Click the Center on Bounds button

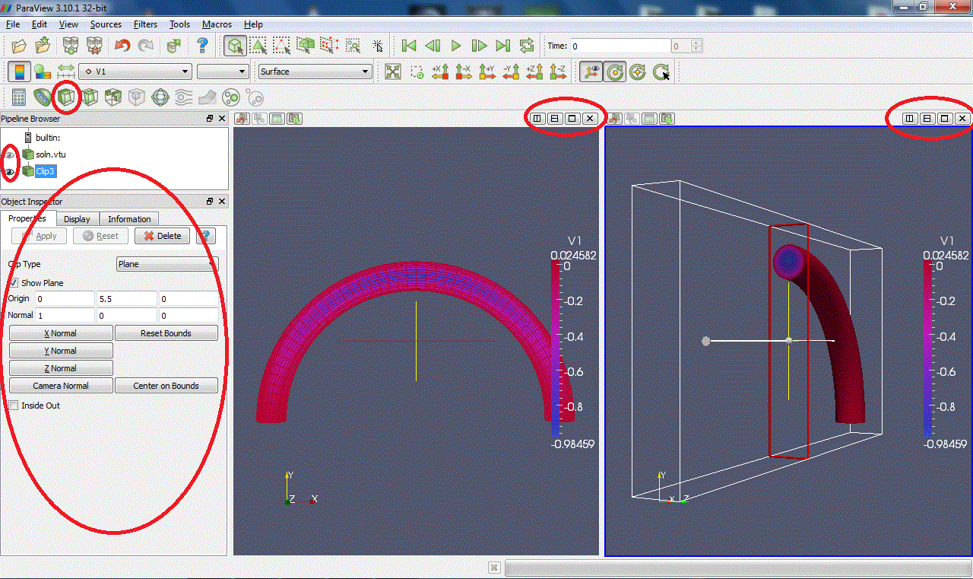(166, 386)
